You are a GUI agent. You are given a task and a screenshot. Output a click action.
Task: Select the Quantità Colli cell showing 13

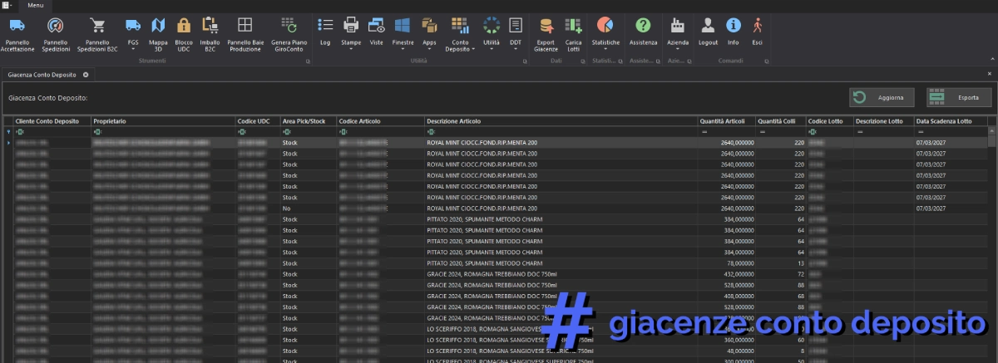point(780,262)
